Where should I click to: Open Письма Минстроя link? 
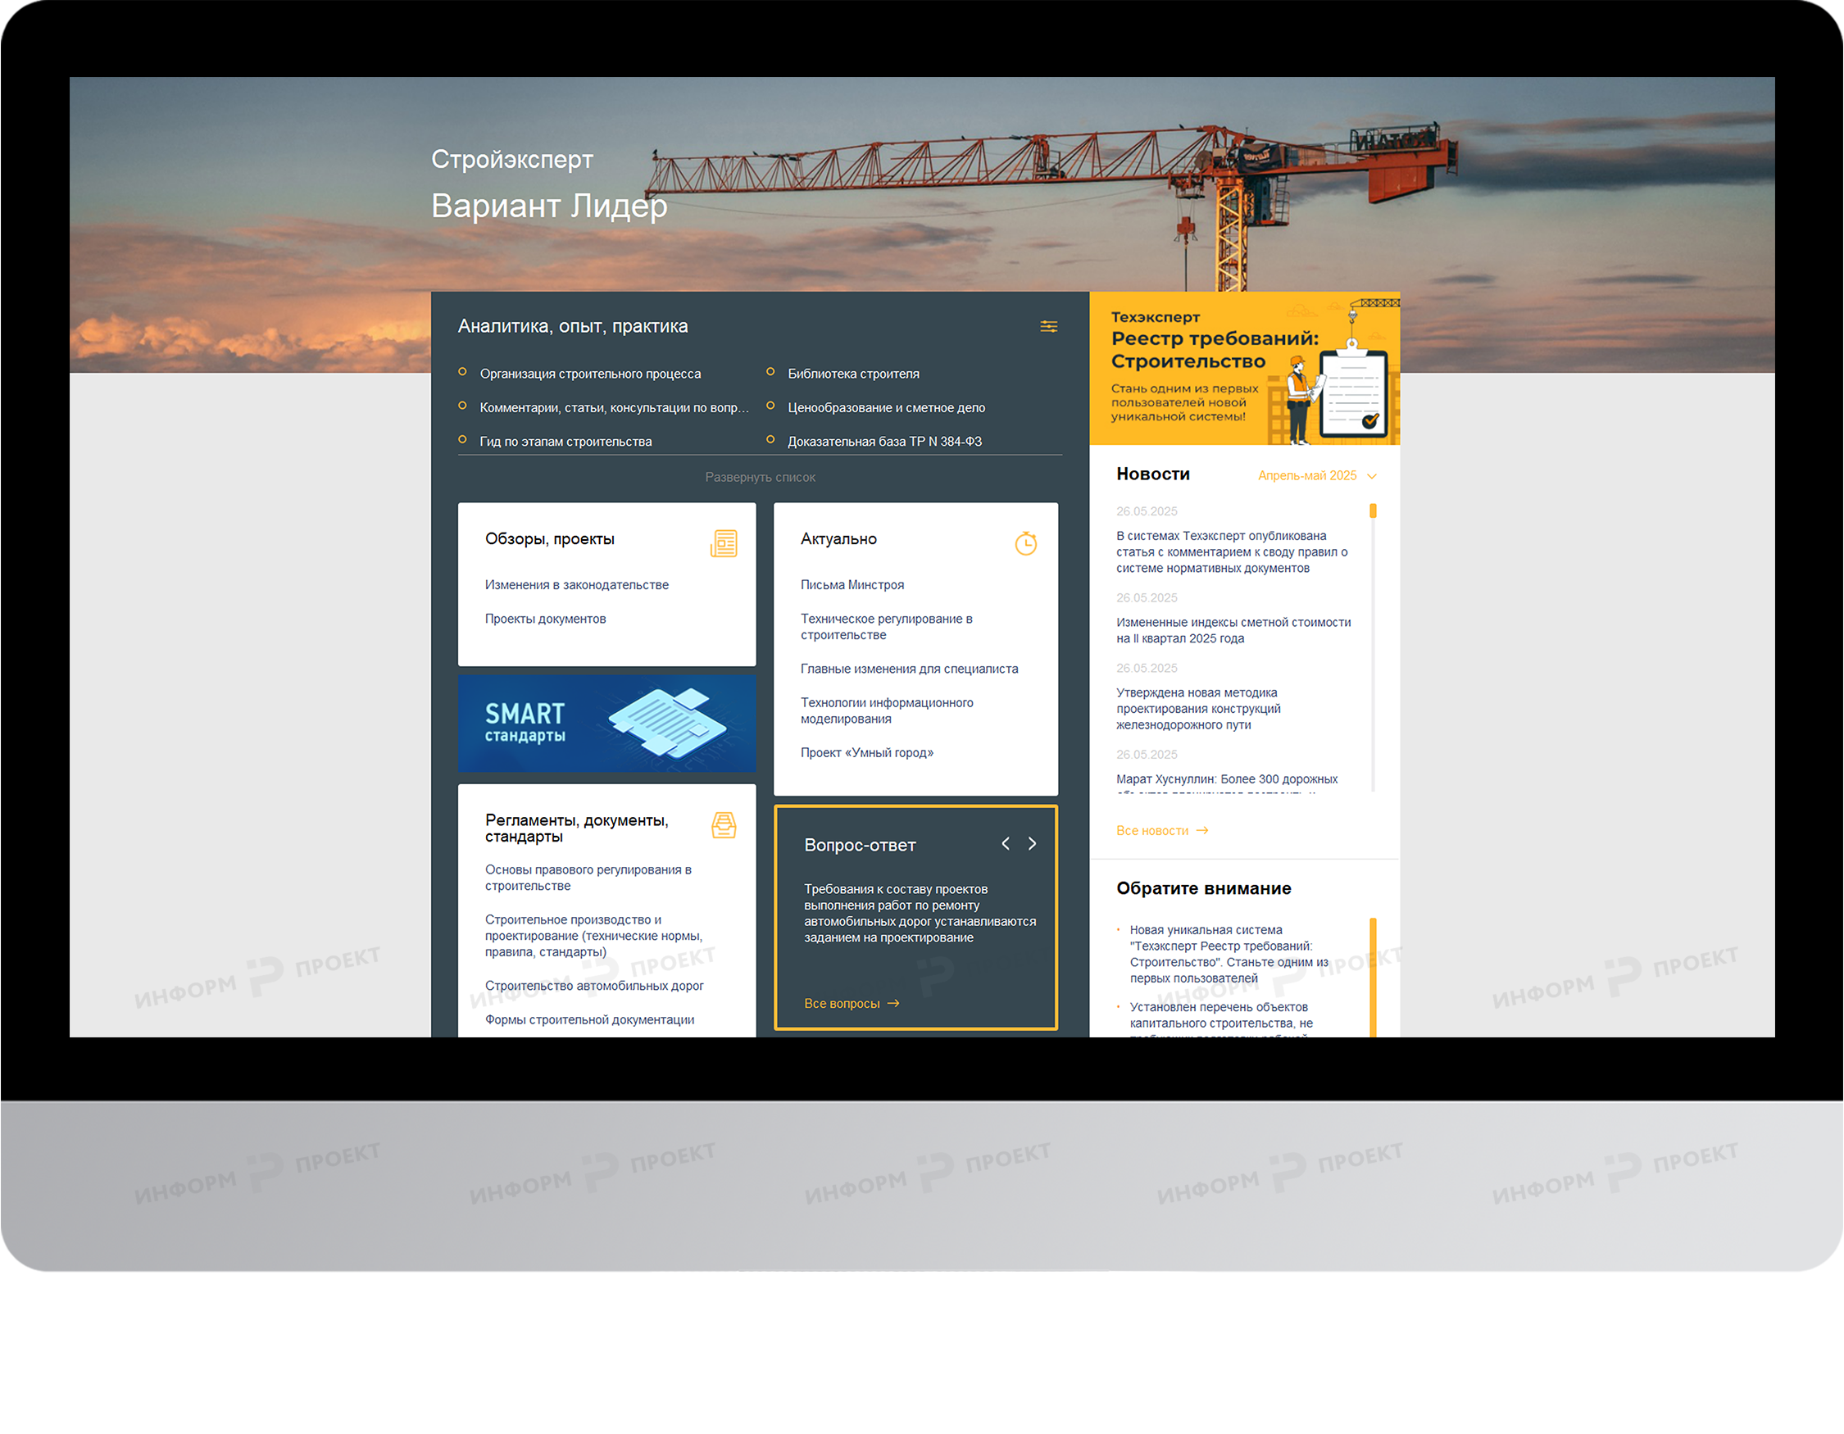click(x=852, y=585)
